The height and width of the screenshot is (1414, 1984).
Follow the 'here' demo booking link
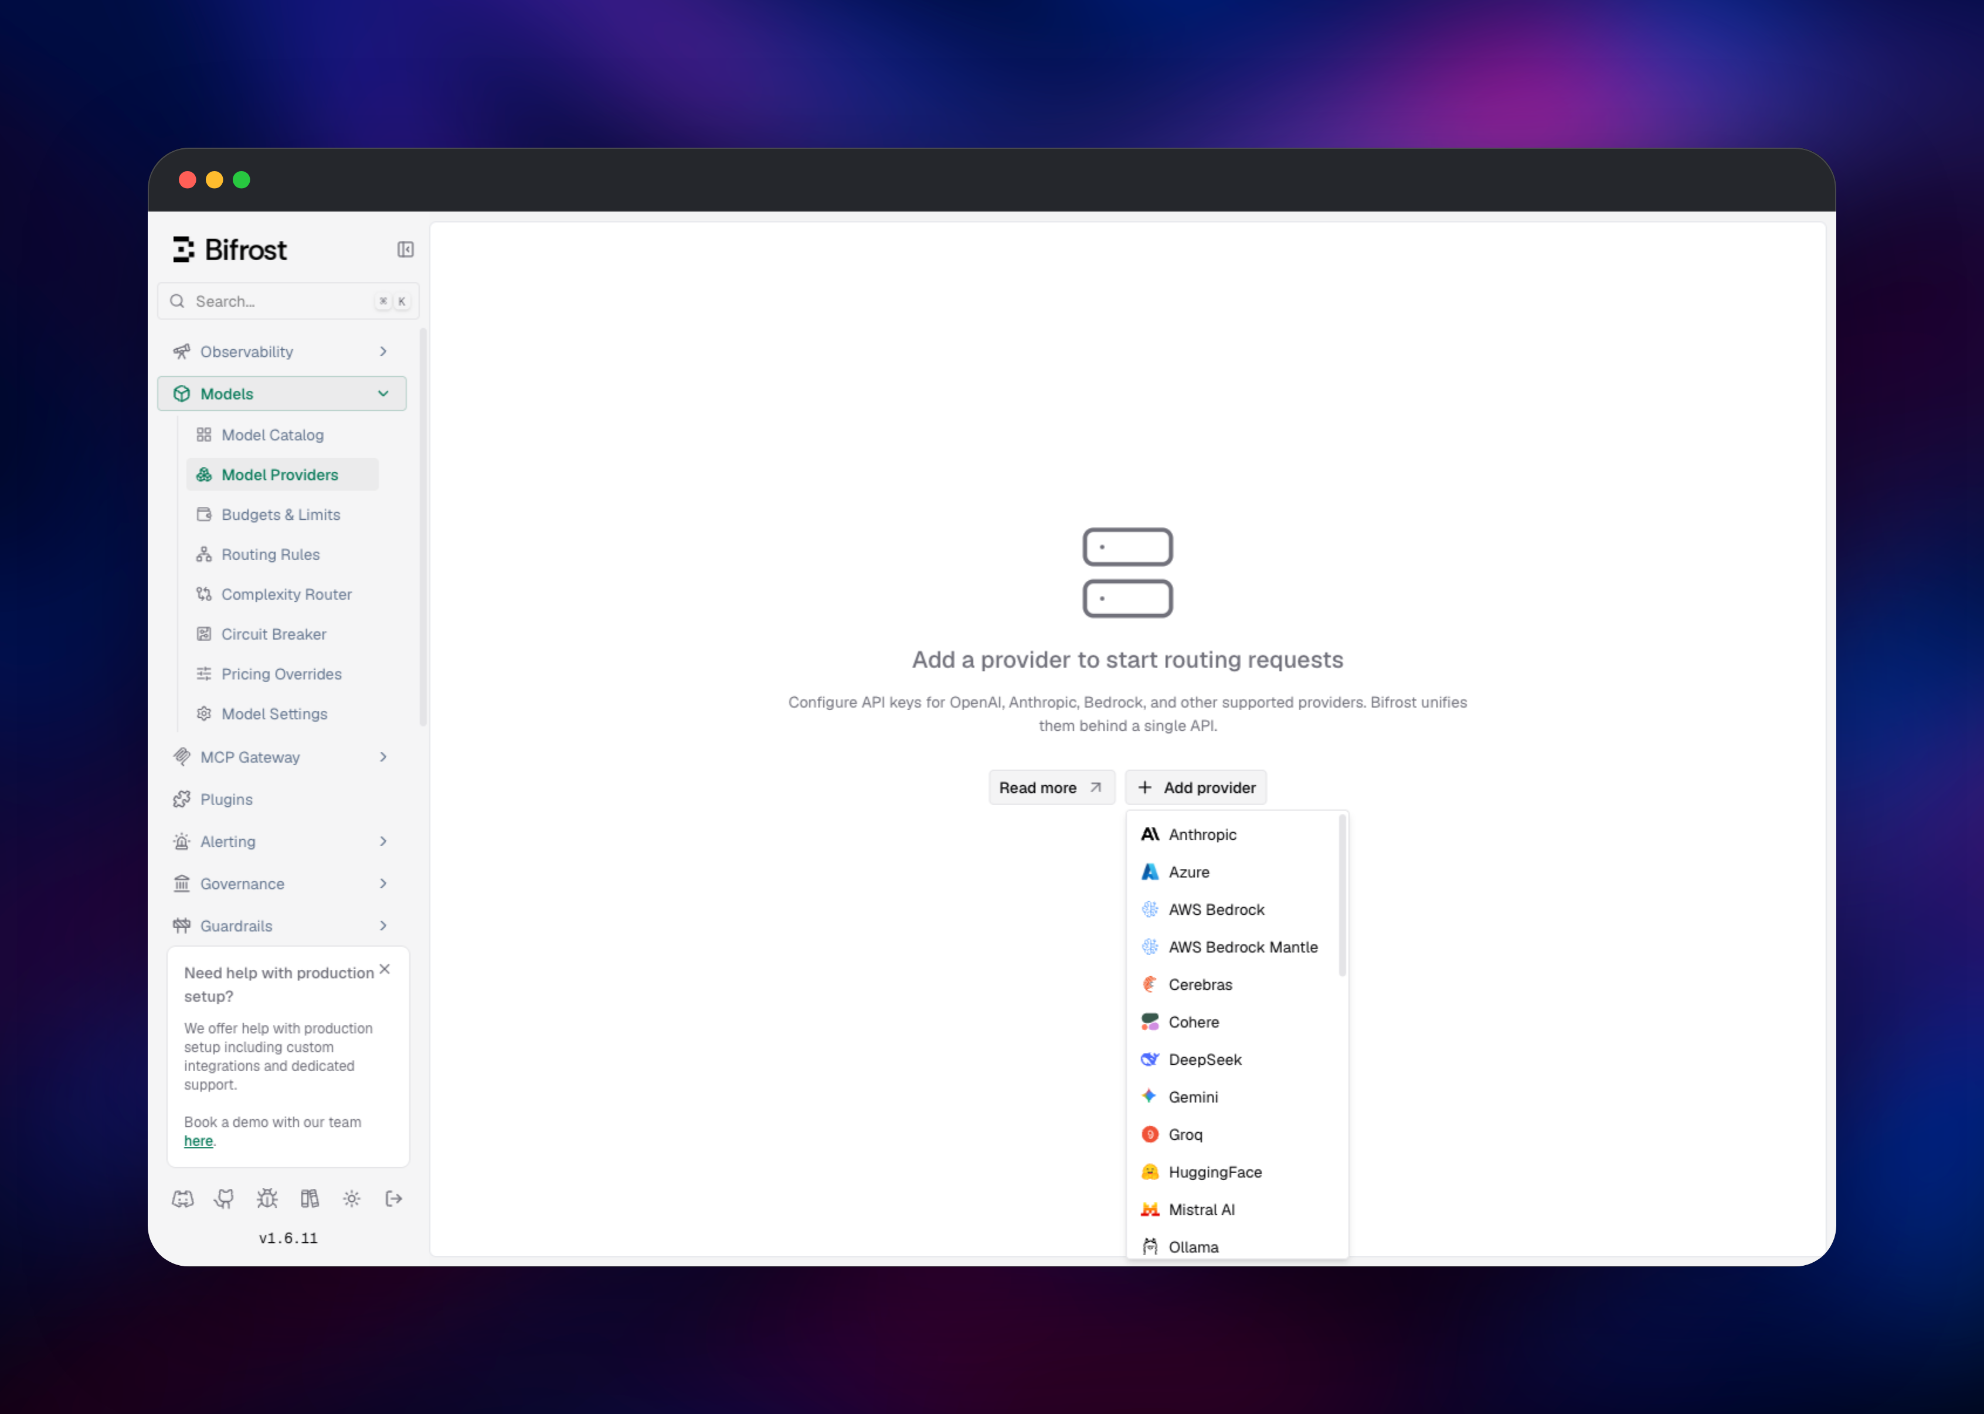tap(199, 1142)
